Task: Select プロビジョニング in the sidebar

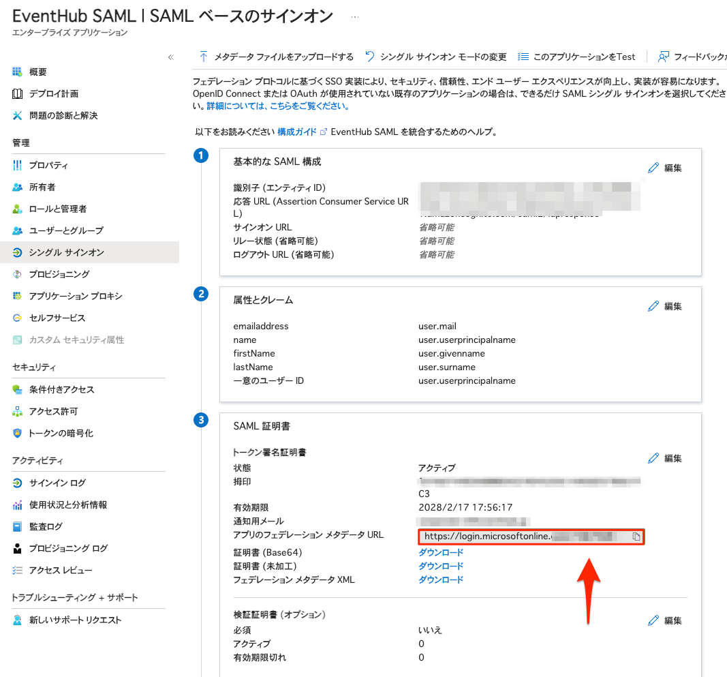Action: tap(59, 274)
